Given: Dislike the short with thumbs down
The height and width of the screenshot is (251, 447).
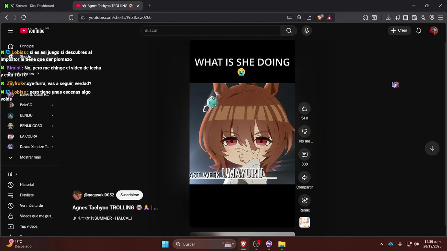Looking at the screenshot, I should [x=305, y=131].
